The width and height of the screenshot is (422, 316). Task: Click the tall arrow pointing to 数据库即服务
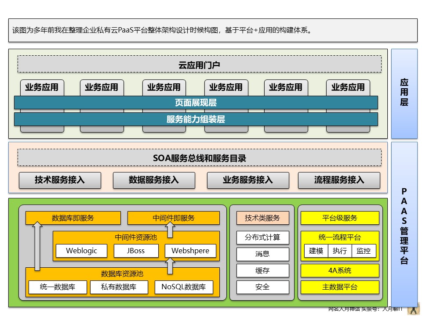click(x=38, y=246)
